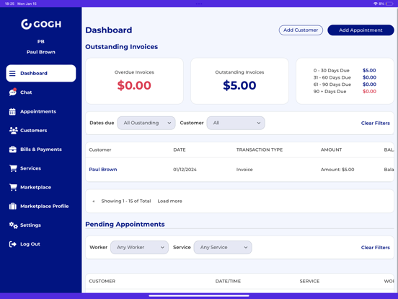Click the AMOUNT column header

pos(331,149)
